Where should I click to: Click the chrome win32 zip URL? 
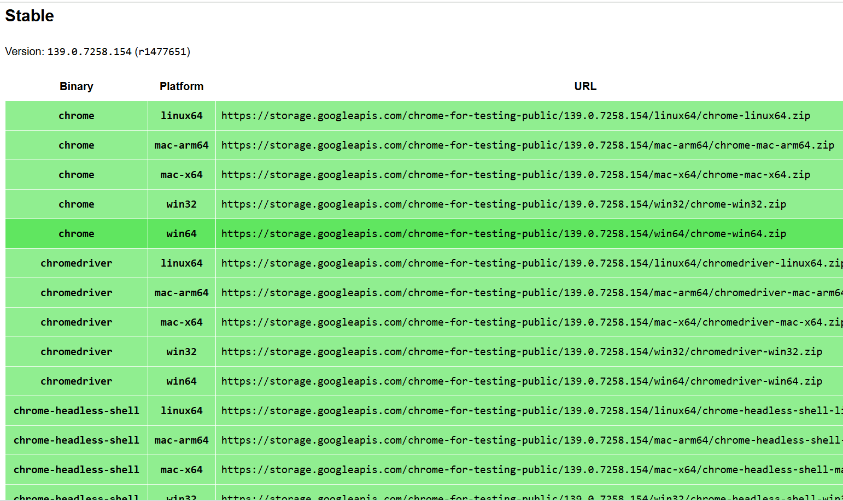(504, 204)
